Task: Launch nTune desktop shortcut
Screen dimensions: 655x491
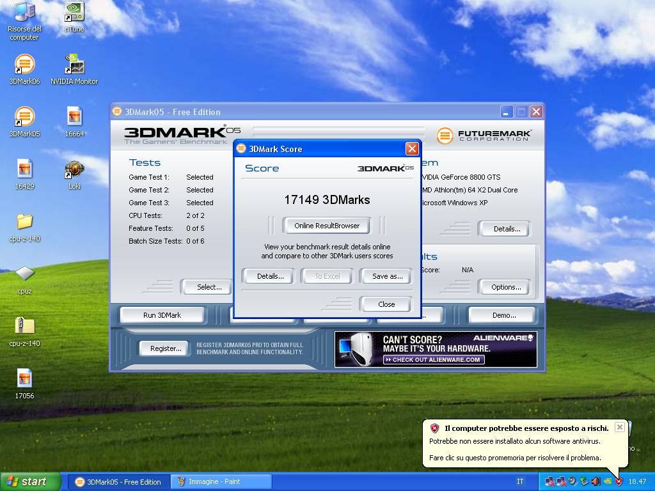Action: point(74,17)
